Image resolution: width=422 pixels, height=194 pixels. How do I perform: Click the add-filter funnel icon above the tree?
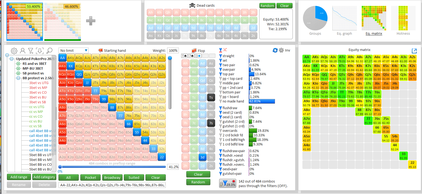point(31,51)
